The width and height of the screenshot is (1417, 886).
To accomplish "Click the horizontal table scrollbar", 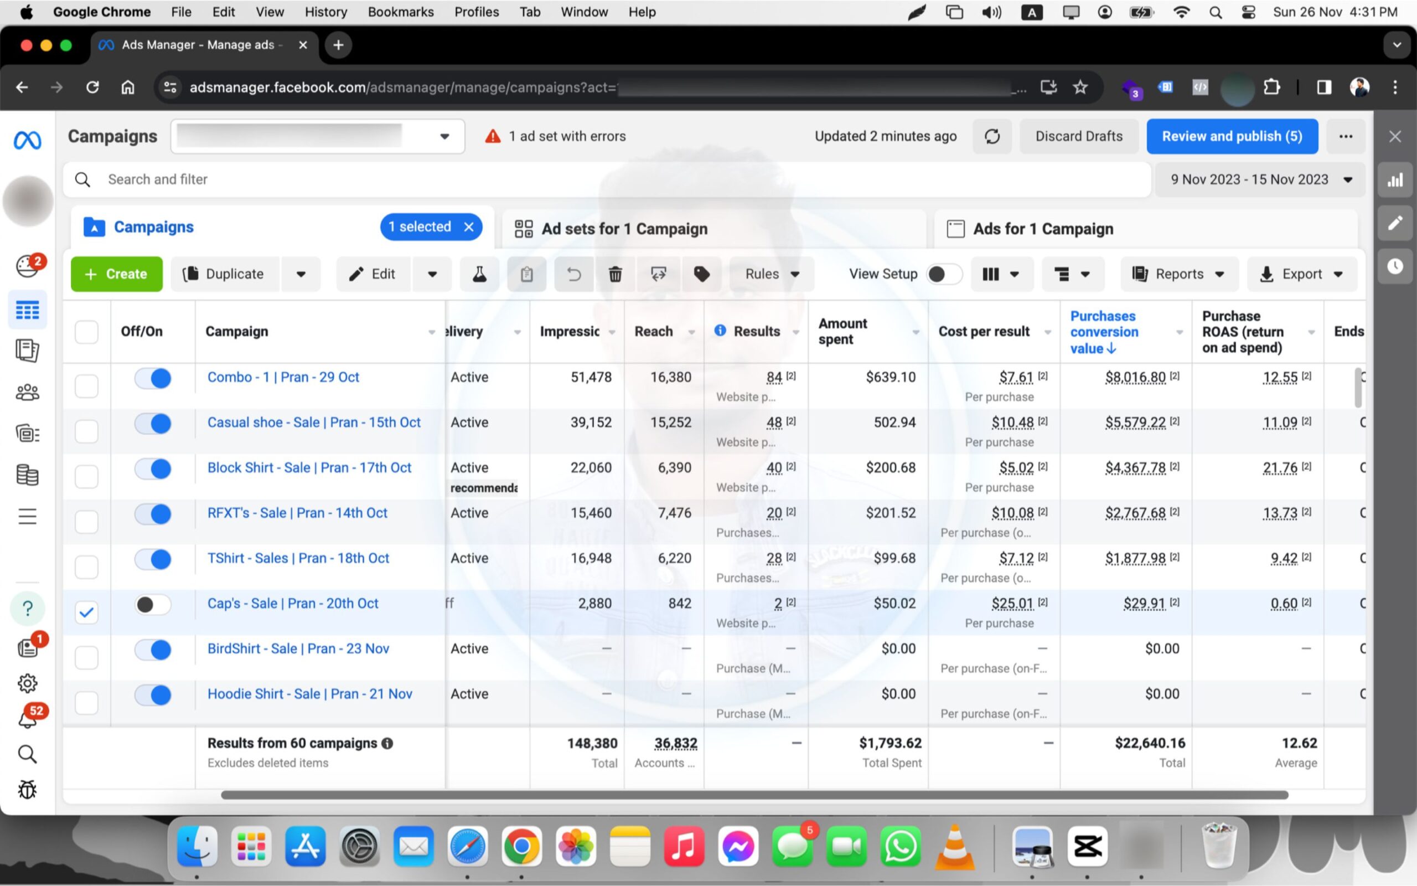I will point(754,795).
